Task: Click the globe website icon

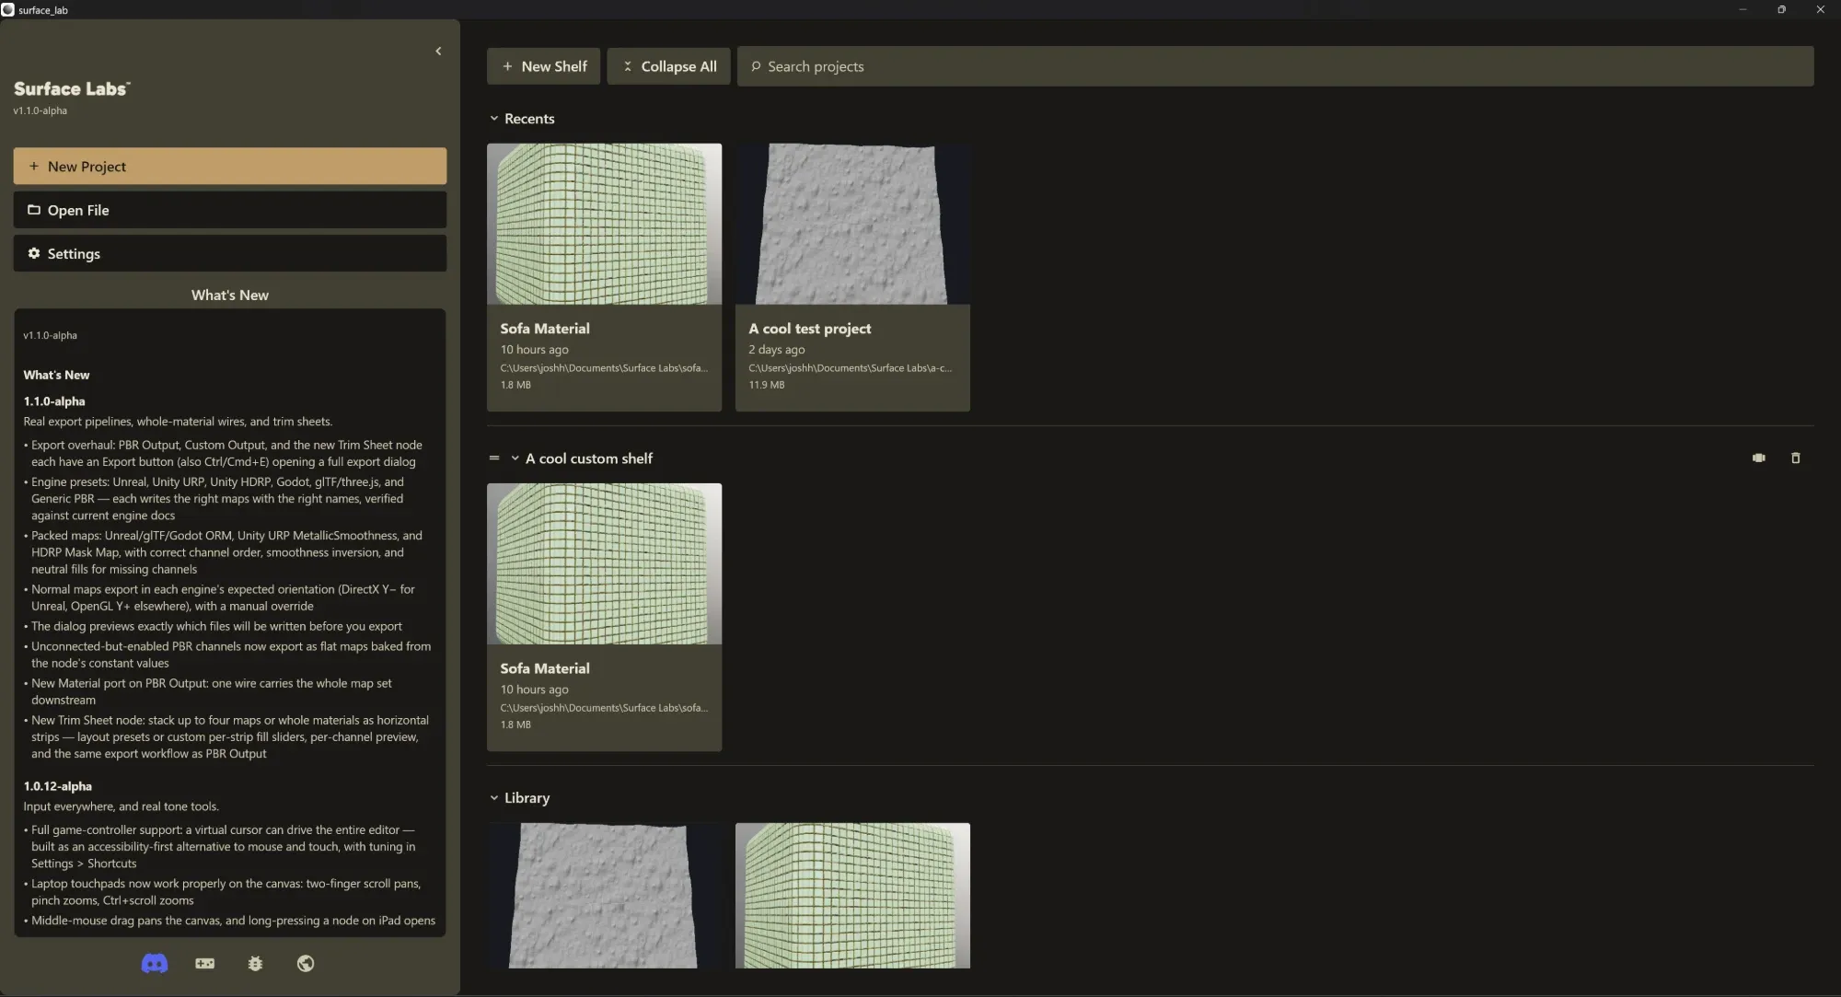Action: pos(306,963)
